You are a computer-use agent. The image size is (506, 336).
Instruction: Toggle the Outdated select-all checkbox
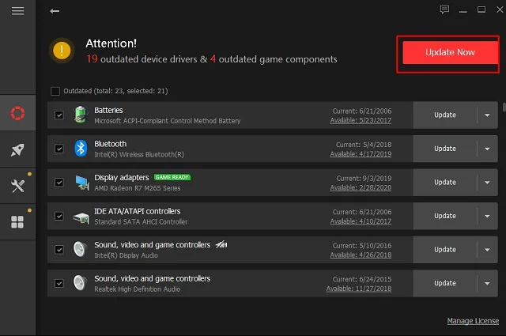coord(55,91)
